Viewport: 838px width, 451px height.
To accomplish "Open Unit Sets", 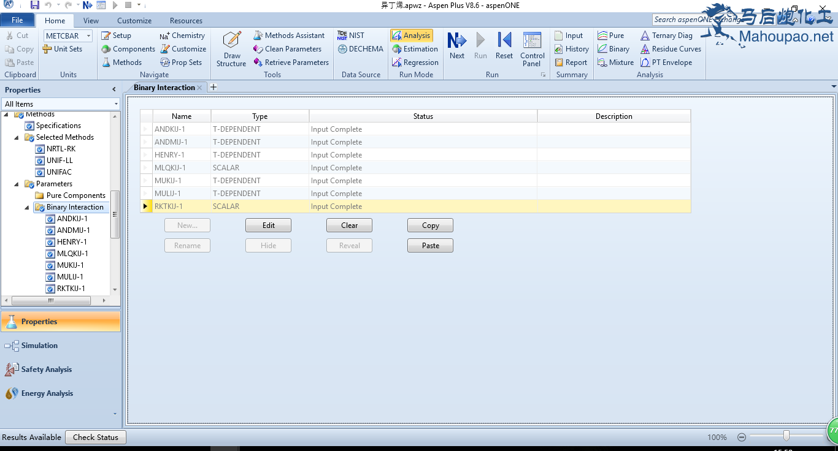I will pyautogui.click(x=62, y=49).
